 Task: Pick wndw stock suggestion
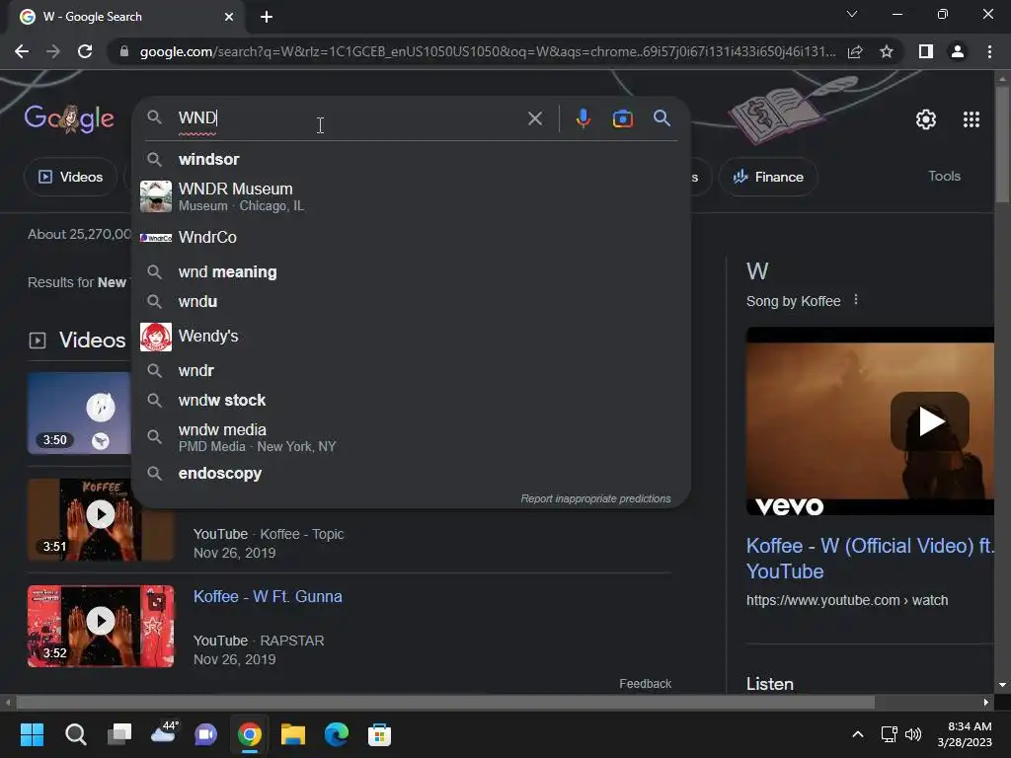pyautogui.click(x=411, y=401)
